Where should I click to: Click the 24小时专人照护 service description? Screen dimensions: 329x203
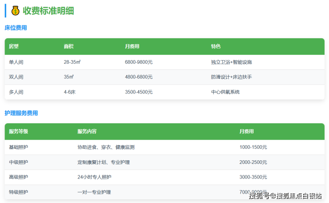point(94,177)
